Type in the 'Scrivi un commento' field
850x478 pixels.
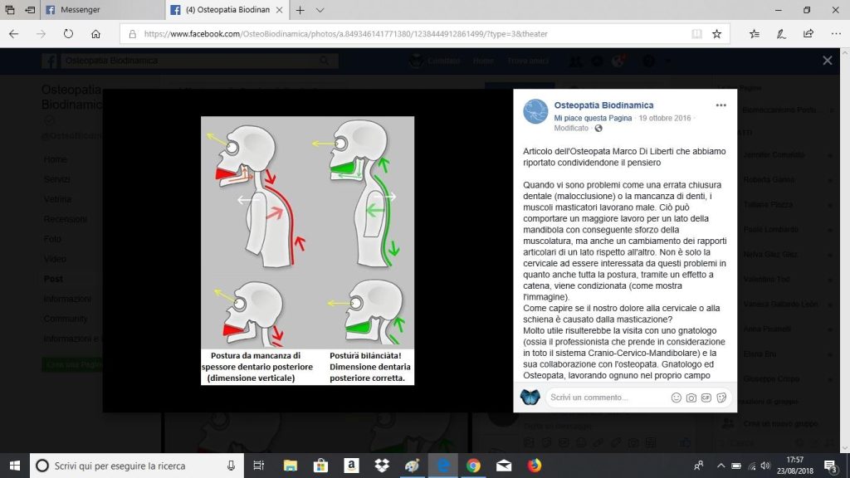(606, 398)
